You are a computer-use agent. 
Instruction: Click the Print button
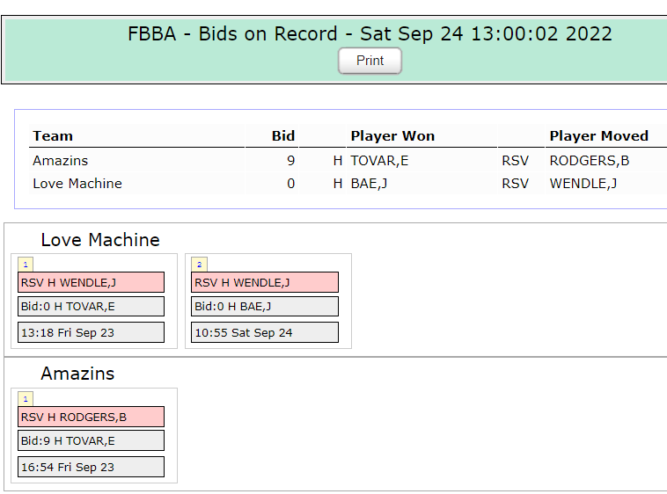pos(370,61)
